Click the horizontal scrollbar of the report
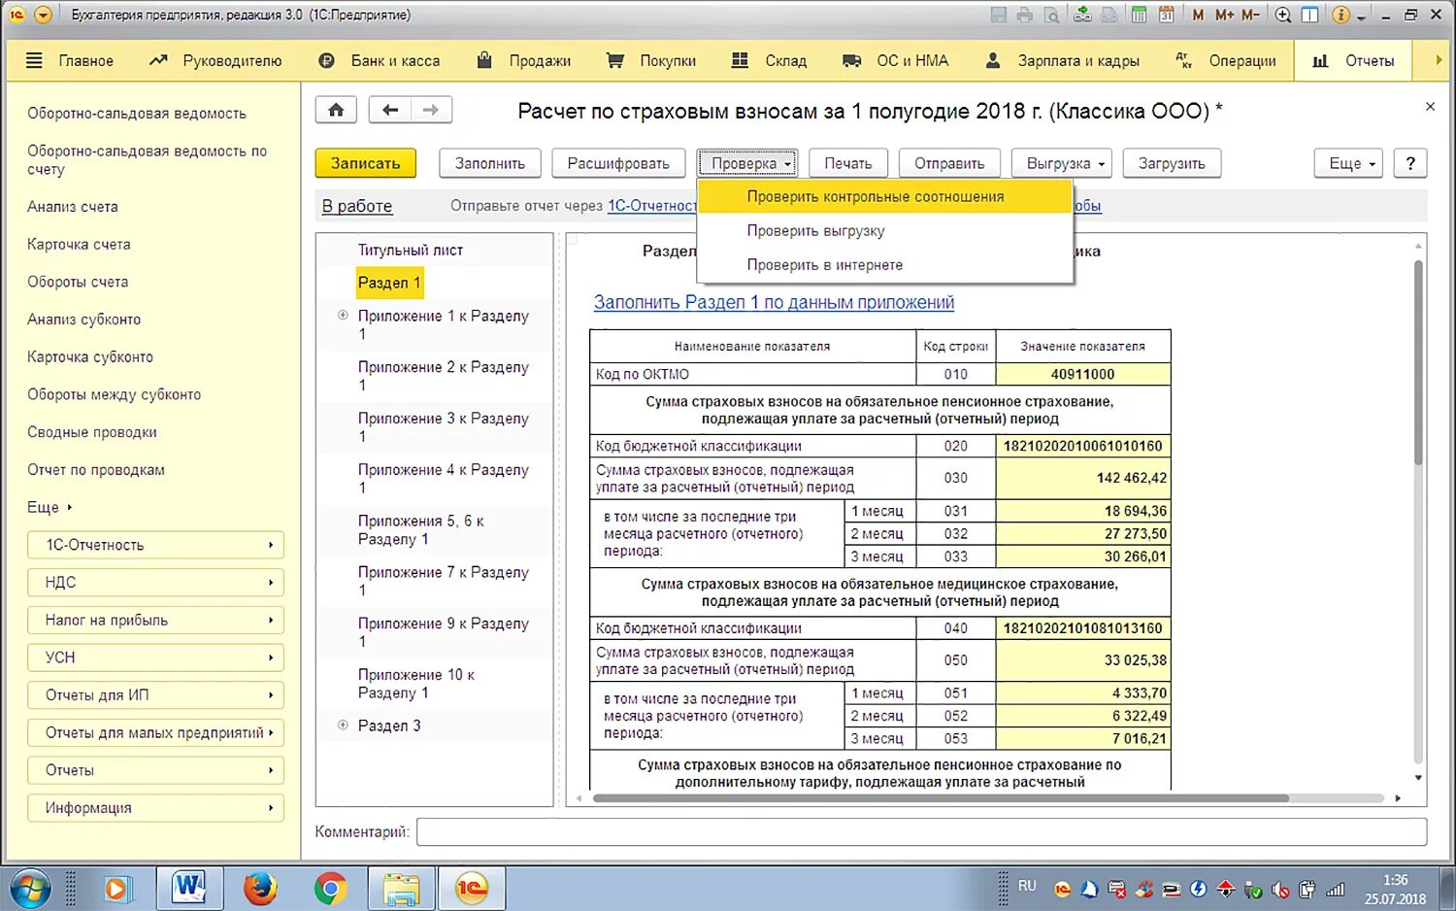This screenshot has width=1456, height=911. pyautogui.click(x=941, y=798)
